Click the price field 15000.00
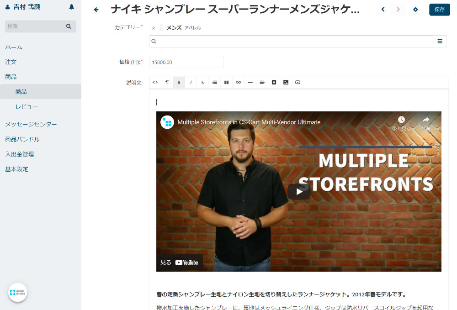The image size is (457, 310). [186, 62]
